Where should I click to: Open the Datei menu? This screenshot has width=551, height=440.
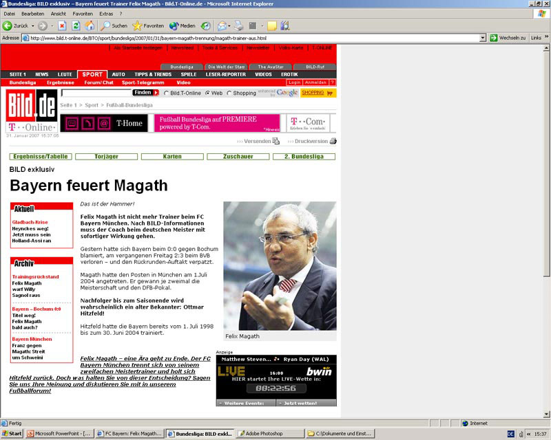10,14
